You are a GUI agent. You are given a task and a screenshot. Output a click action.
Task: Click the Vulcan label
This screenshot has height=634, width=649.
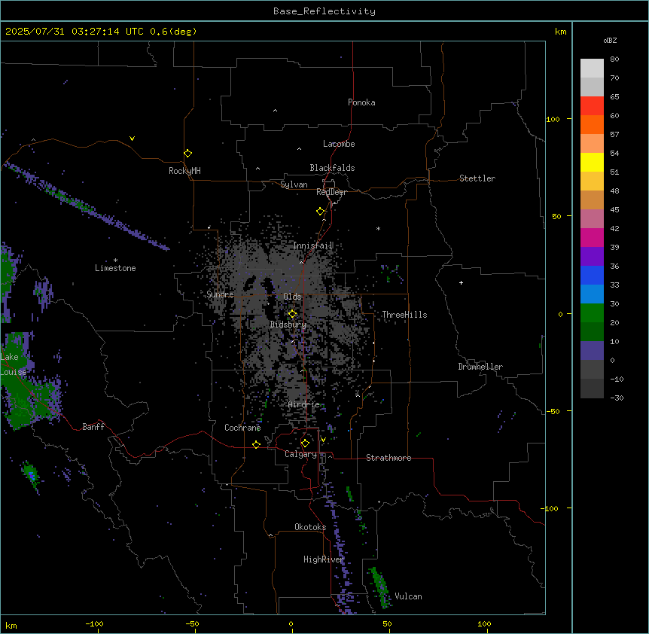pyautogui.click(x=409, y=596)
